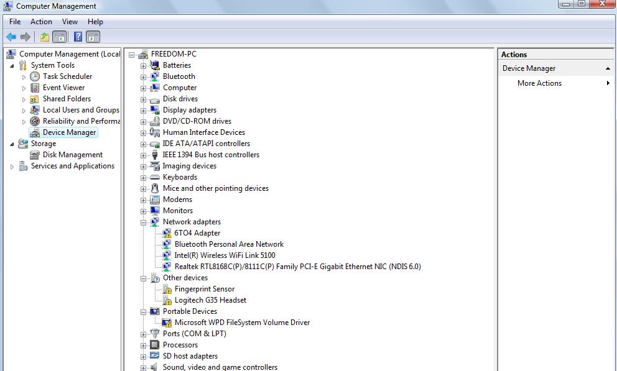Click the DVD/CD-ROM drives icon
617x371 pixels.
tap(155, 121)
